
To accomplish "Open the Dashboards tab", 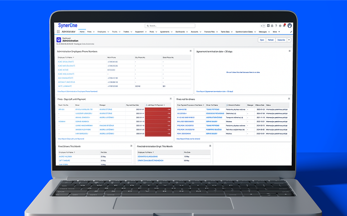I will click(x=180, y=32).
